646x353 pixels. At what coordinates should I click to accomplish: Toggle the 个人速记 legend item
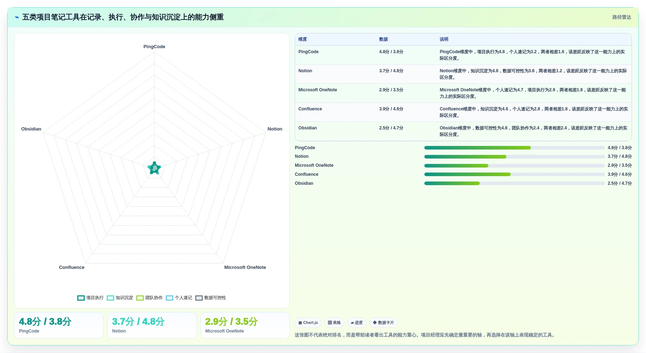click(x=179, y=298)
